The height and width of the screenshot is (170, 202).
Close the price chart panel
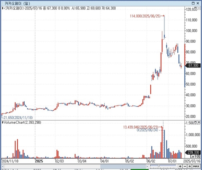pyautogui.click(x=199, y=8)
